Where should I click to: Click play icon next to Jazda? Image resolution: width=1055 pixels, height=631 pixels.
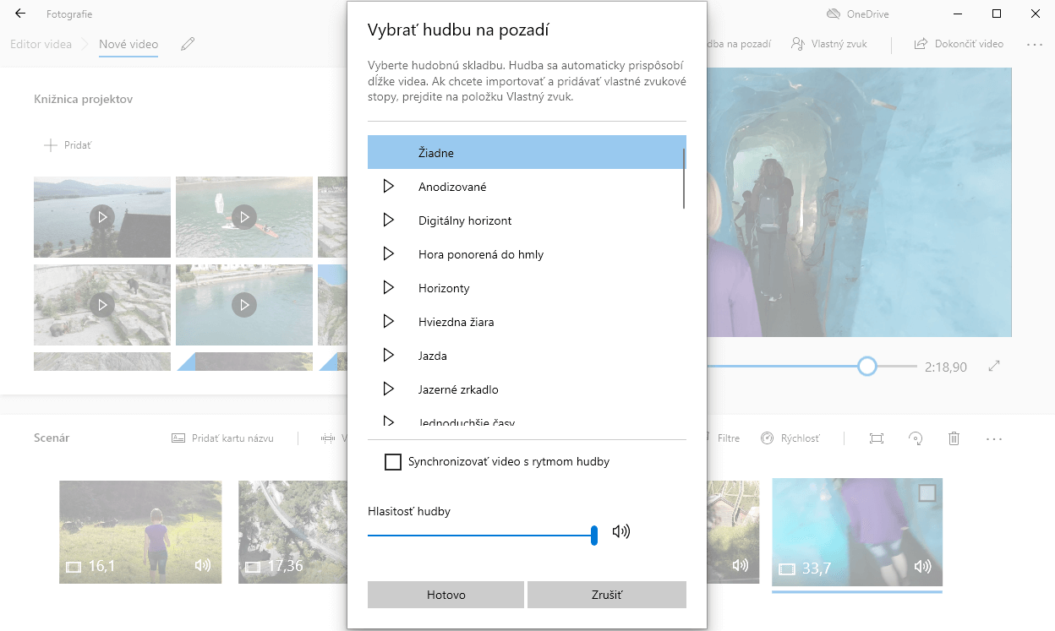(x=389, y=356)
